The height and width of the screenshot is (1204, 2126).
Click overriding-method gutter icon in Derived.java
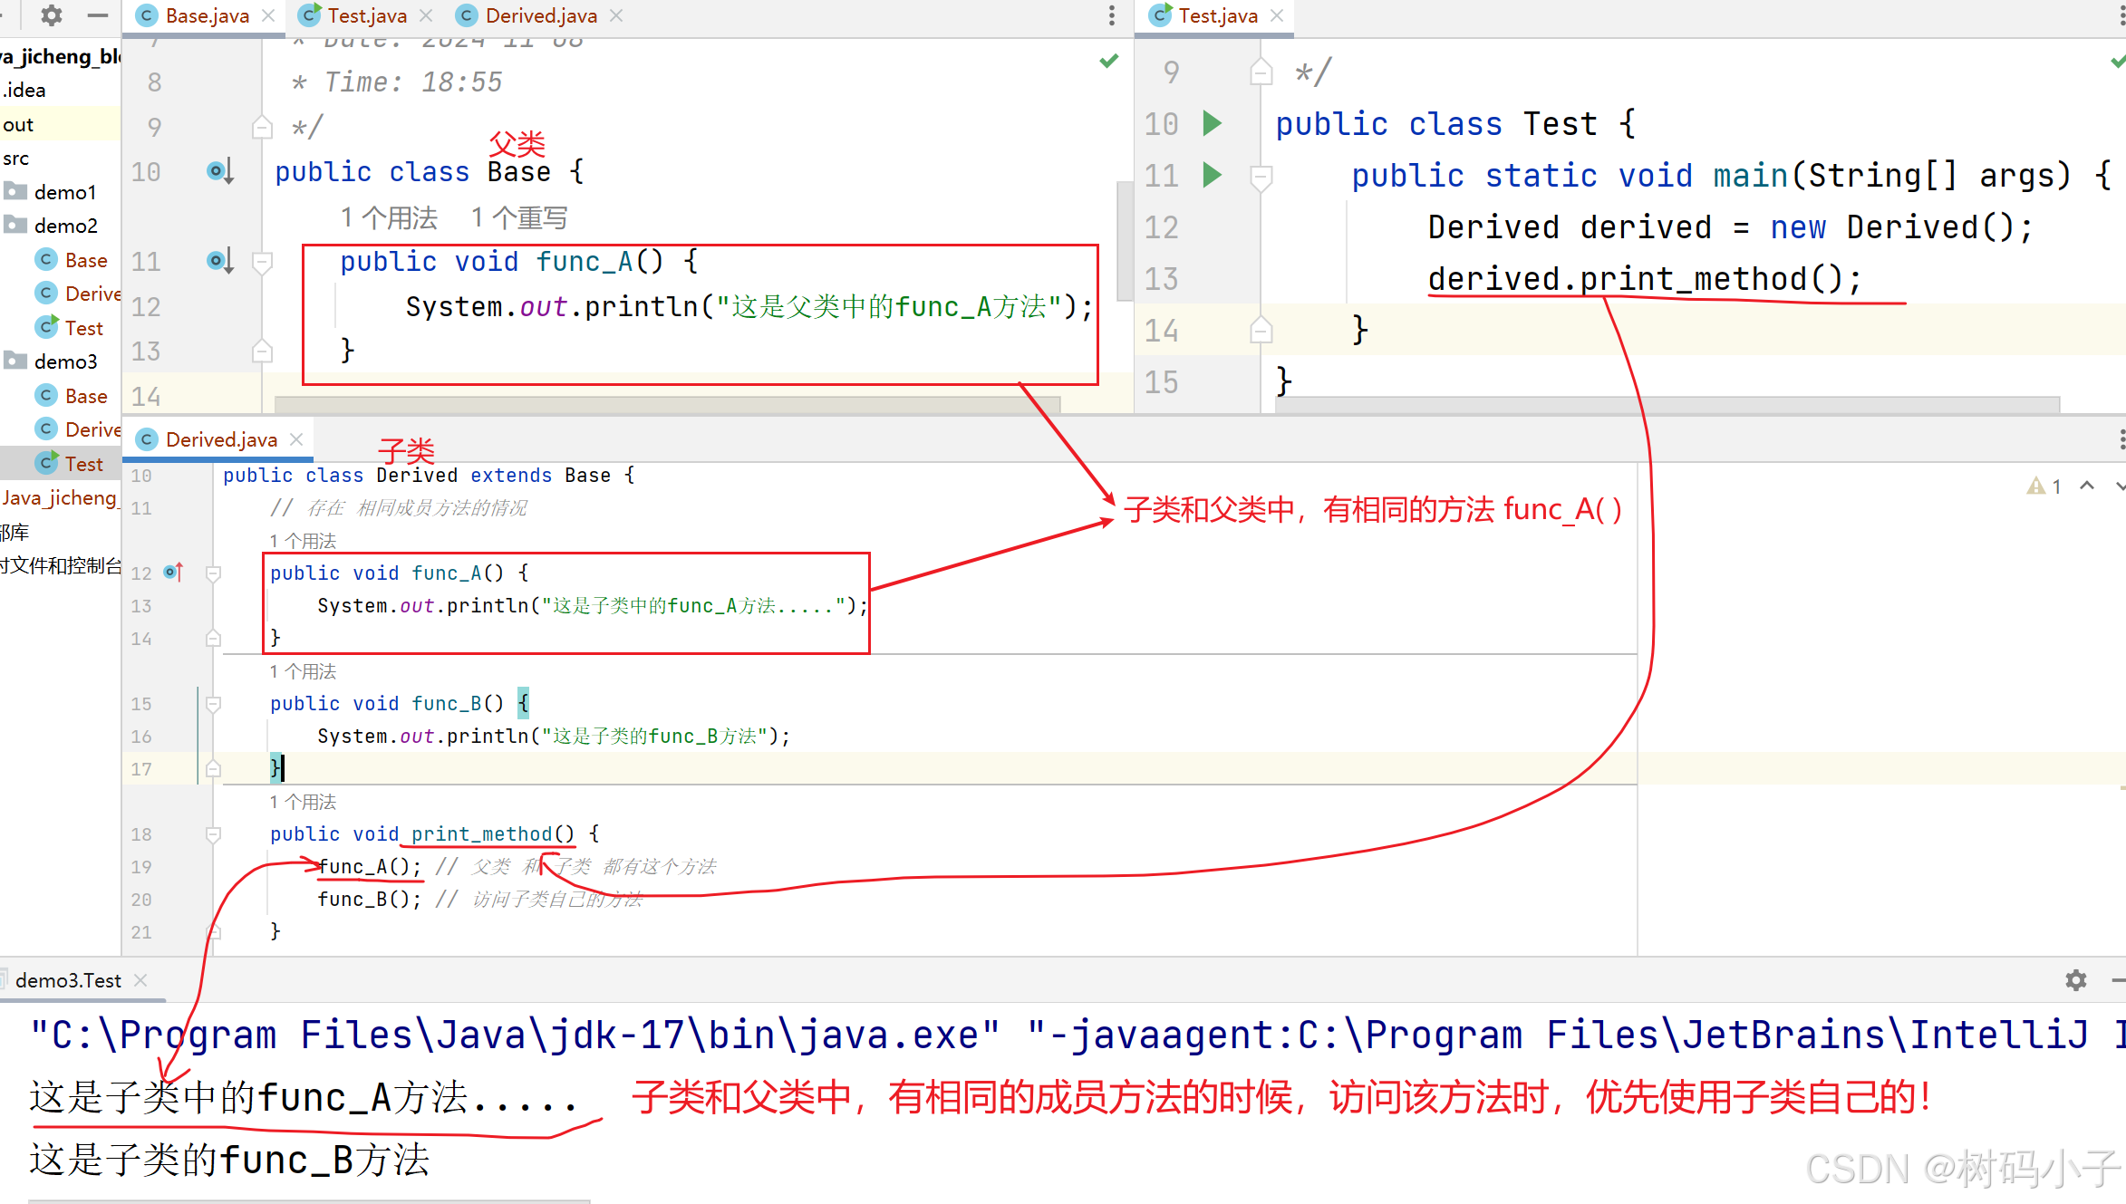coord(173,573)
